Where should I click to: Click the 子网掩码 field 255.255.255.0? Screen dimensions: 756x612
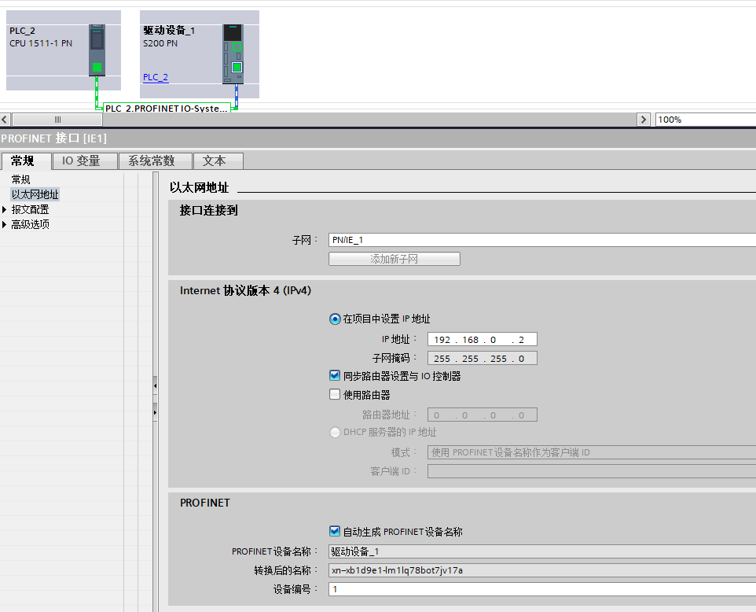coord(483,358)
